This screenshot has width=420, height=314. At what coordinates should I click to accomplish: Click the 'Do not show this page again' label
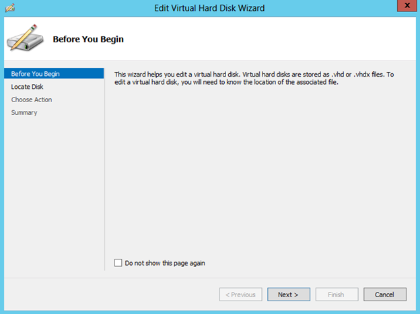[x=165, y=263]
